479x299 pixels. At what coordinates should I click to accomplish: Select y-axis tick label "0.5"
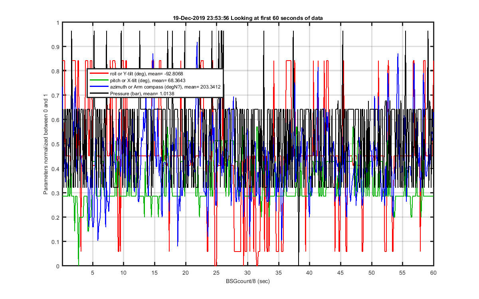[x=55, y=145]
